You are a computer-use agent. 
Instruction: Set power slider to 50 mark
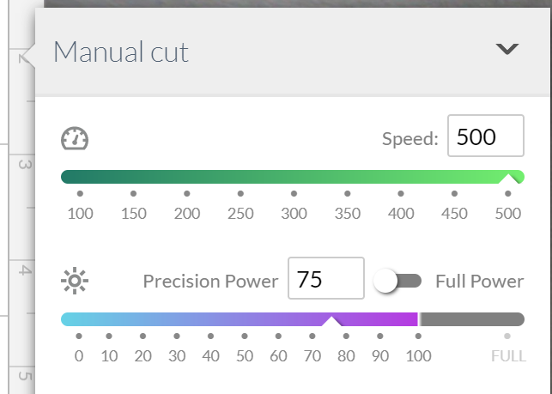click(245, 319)
